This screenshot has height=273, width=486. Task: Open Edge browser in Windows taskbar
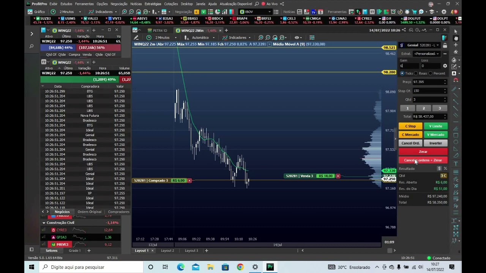coord(181,267)
